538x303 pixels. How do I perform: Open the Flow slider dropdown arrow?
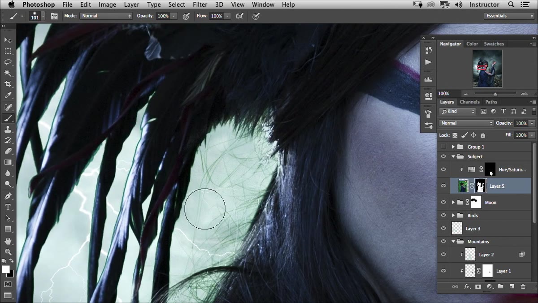pos(228,16)
